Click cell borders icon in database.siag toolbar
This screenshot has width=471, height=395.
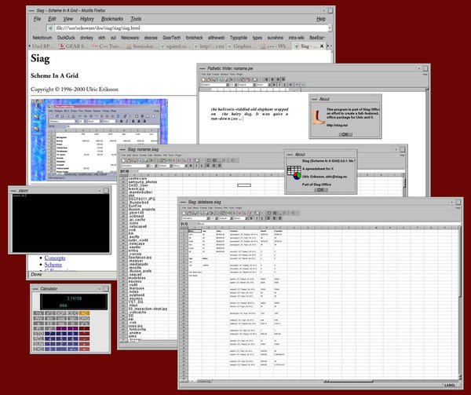point(269,213)
